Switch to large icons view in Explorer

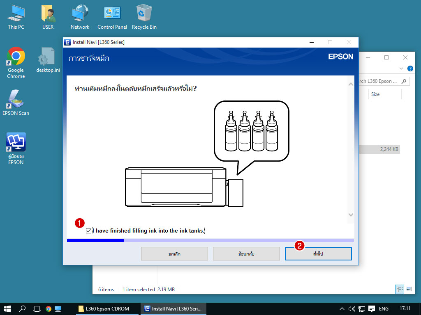pyautogui.click(x=408, y=289)
